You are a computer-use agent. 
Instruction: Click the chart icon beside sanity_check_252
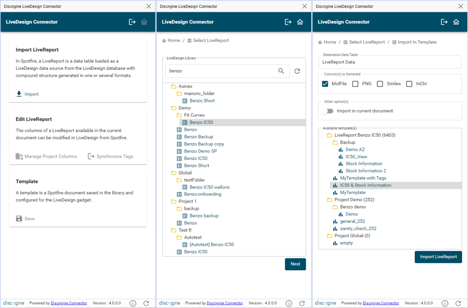(335, 229)
